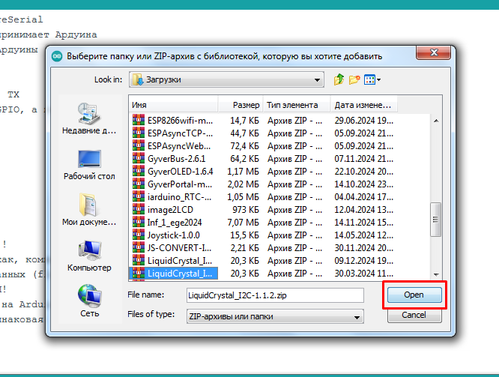499x377 pixels.
Task: Select the file name GyverOLED-1.6.4
Action: coord(180,172)
